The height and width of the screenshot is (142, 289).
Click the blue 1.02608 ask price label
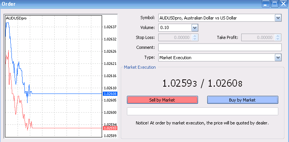pos(110,94)
